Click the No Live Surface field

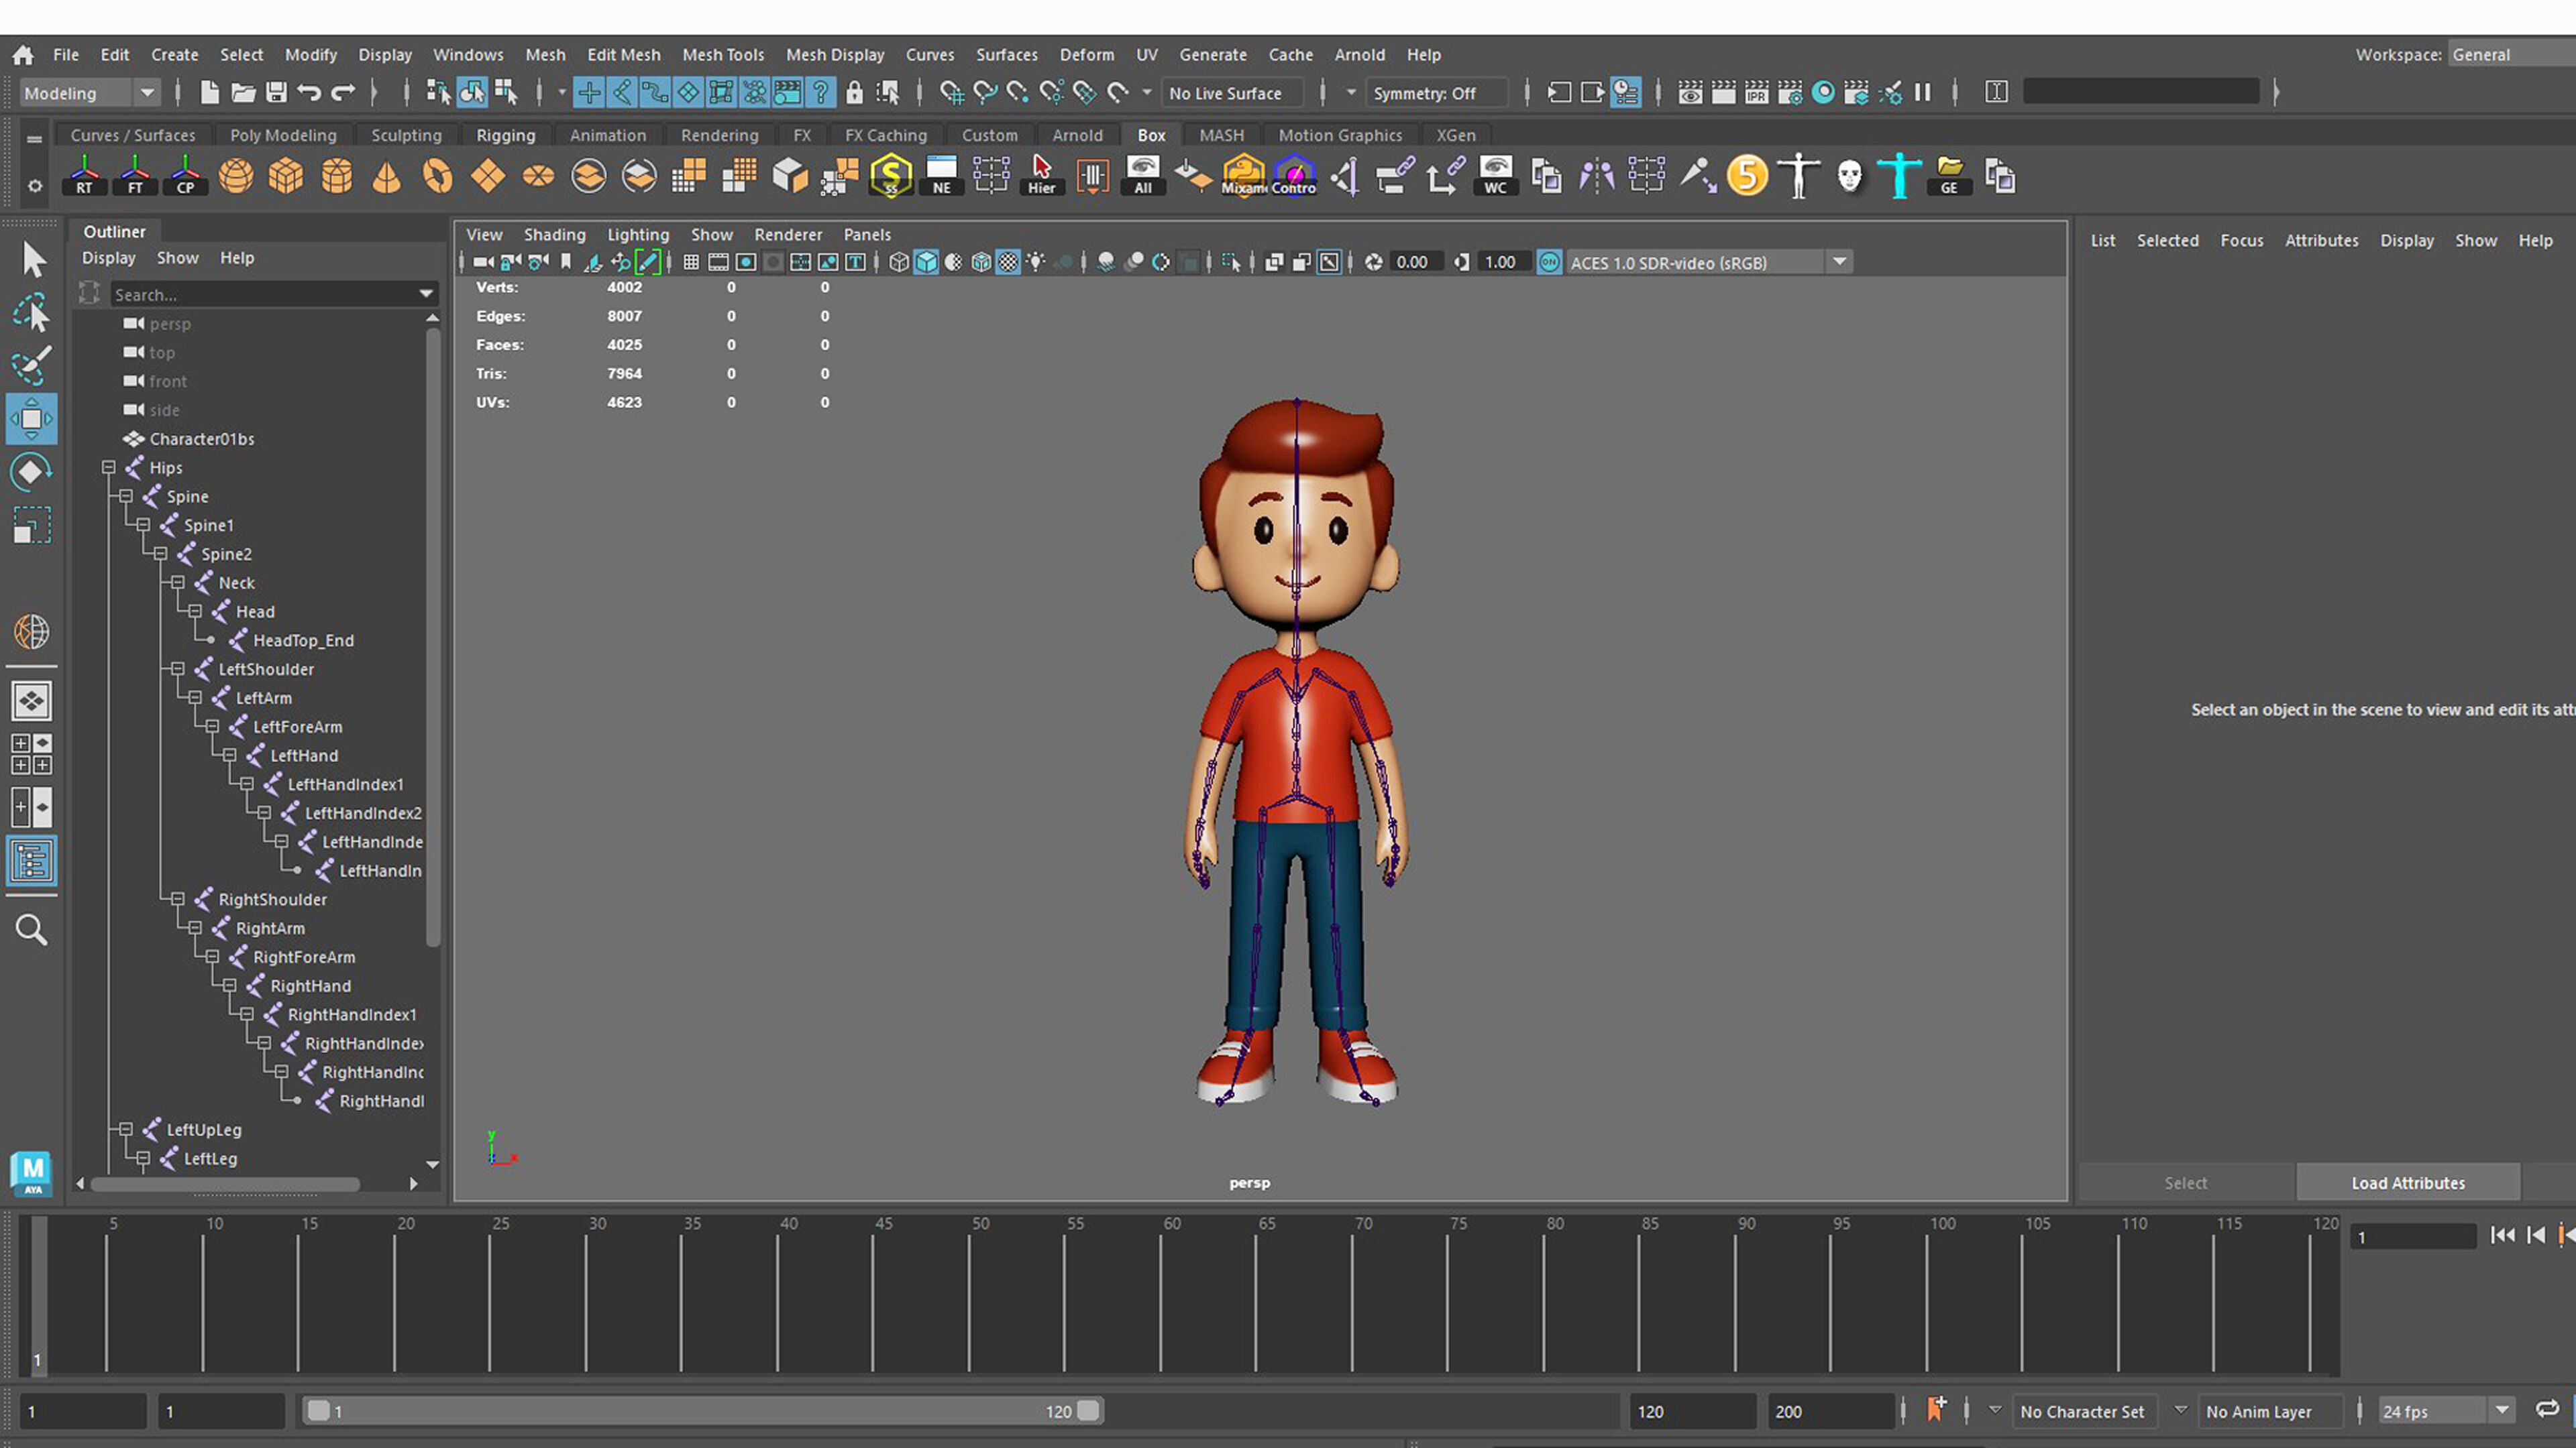click(x=1232, y=93)
